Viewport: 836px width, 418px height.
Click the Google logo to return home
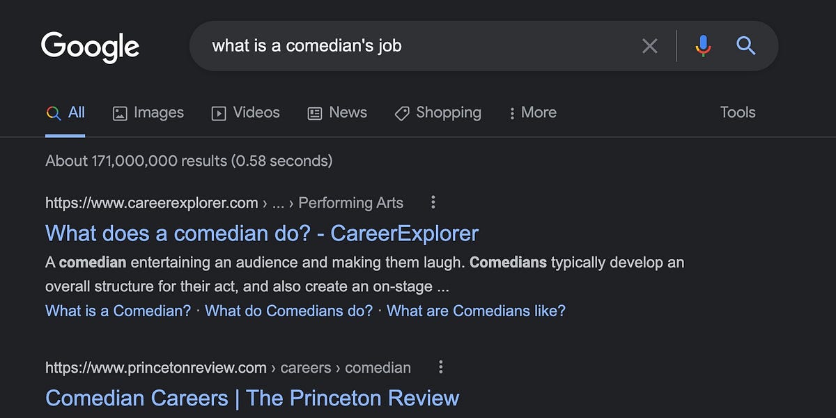click(91, 46)
